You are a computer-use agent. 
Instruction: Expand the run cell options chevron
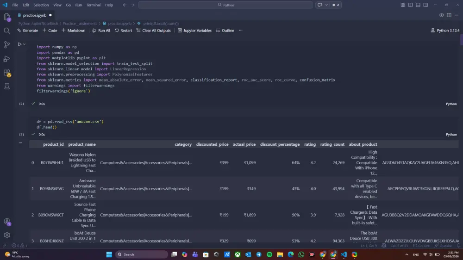[24, 44]
